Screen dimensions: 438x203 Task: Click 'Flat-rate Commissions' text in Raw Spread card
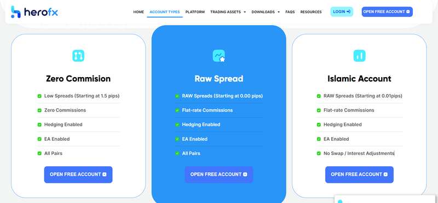tap(208, 111)
